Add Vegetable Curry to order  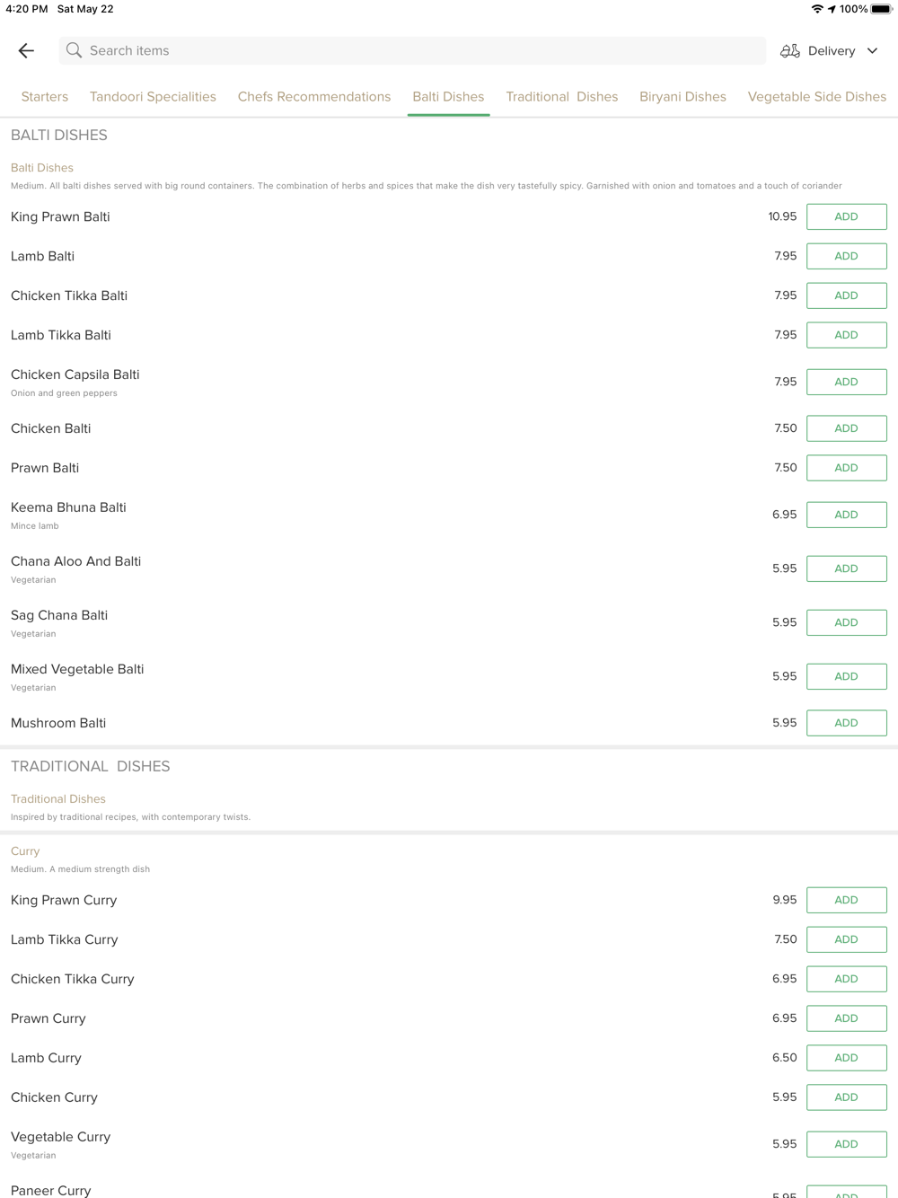(847, 1144)
